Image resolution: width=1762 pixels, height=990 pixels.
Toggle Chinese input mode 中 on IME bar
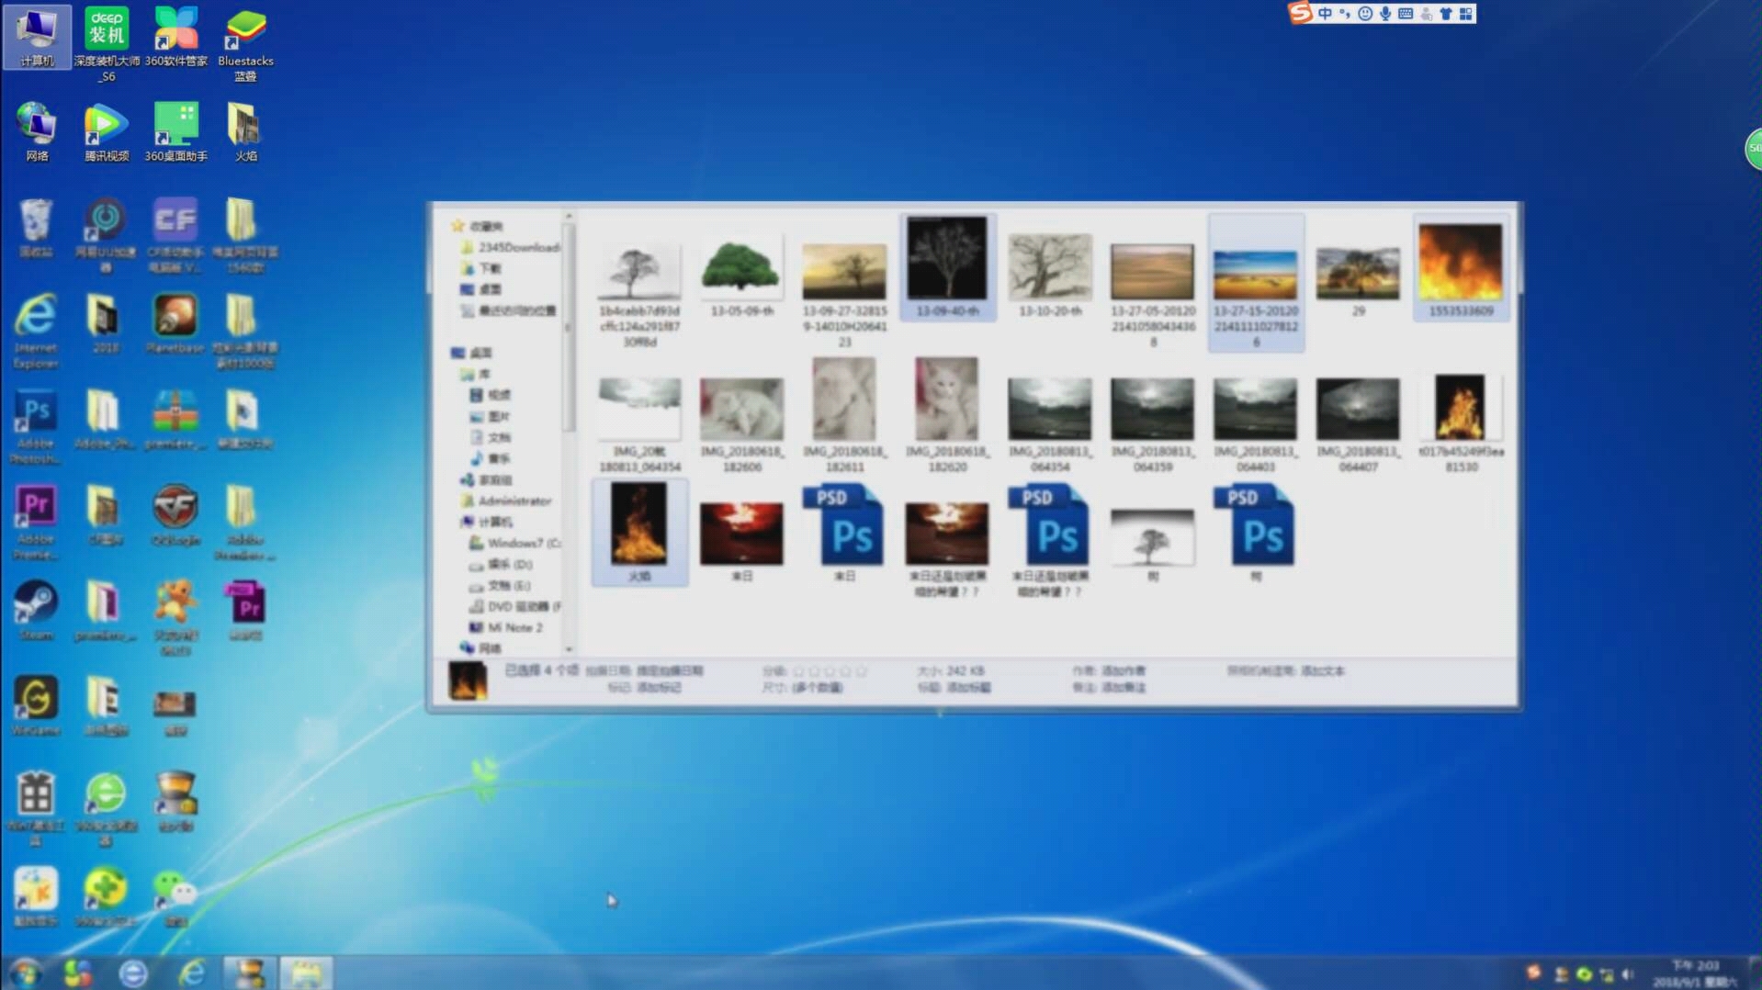pos(1325,13)
